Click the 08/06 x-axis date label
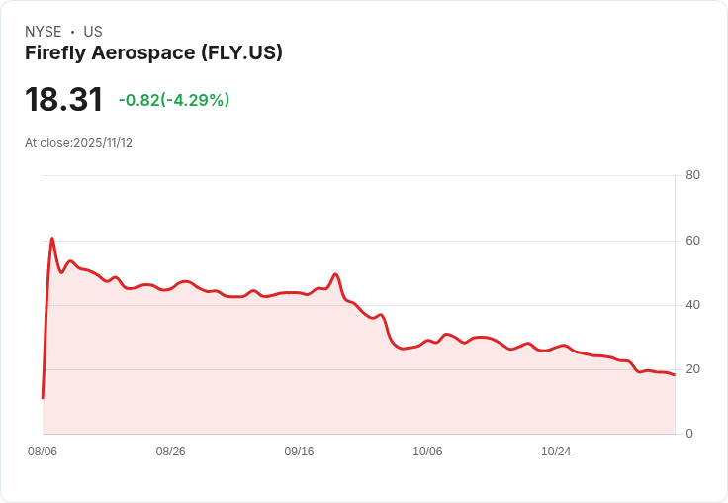The width and height of the screenshot is (728, 503). point(43,452)
